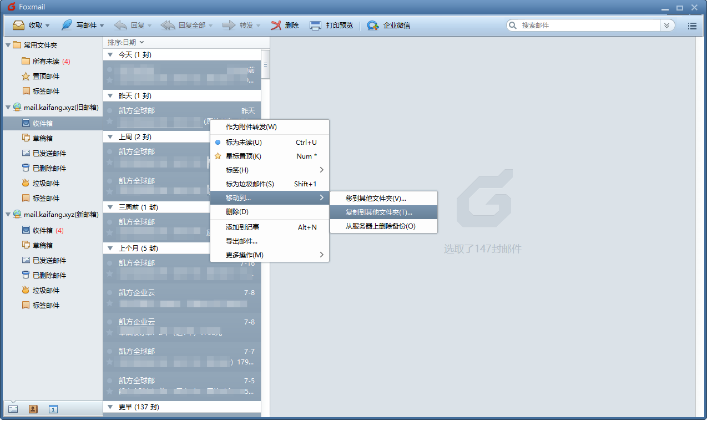Collapse the mail.kaifang.xyz(新邮箱) account
Viewport: 707px width, 421px height.
coord(8,214)
